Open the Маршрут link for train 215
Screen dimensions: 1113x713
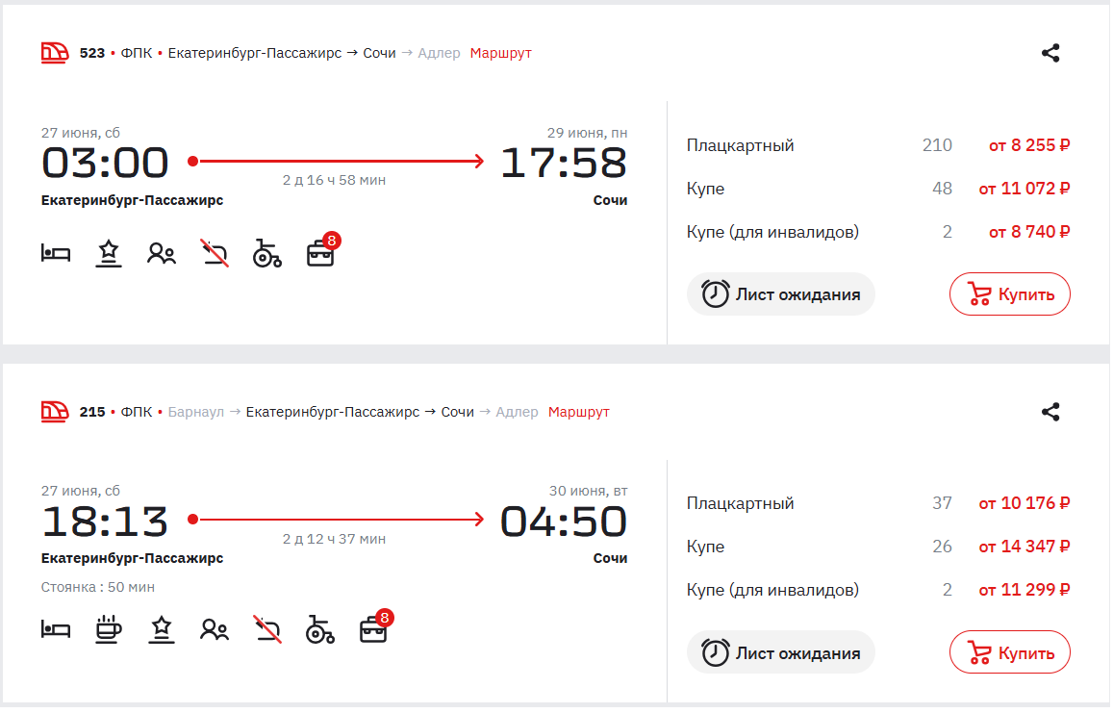coord(578,412)
